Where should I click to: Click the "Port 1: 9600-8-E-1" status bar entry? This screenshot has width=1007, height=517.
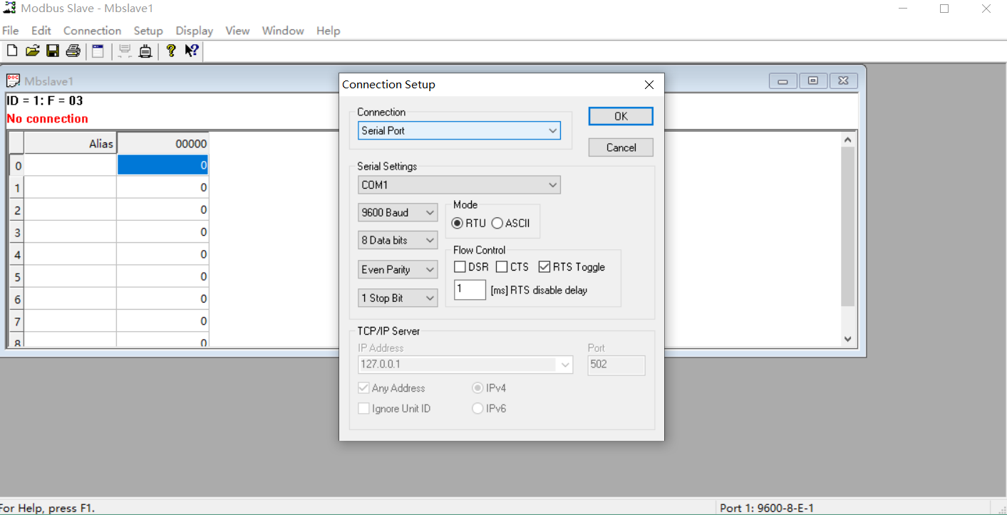tap(767, 508)
